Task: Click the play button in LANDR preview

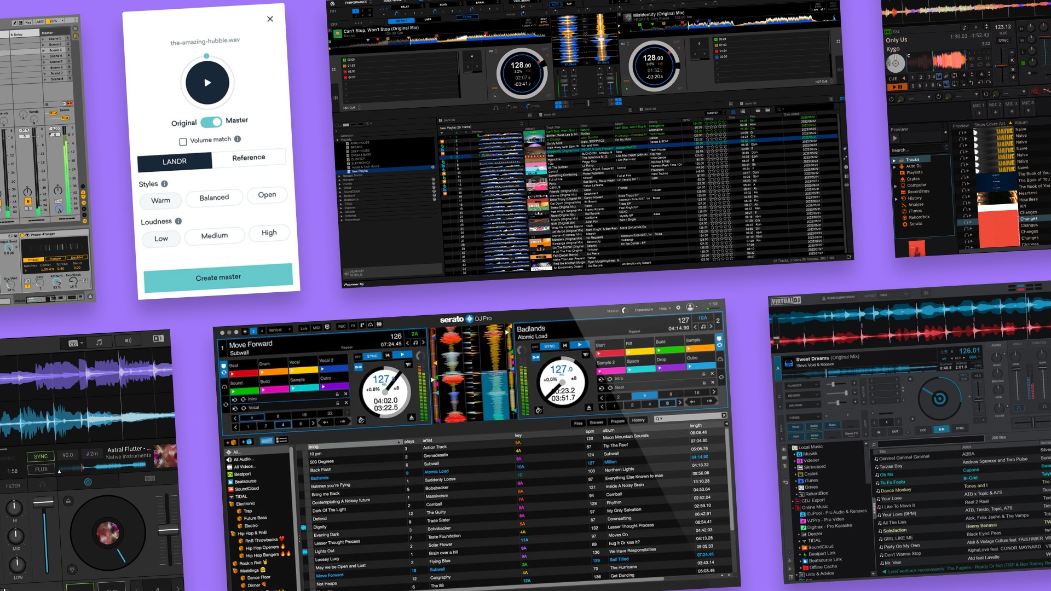Action: (207, 82)
